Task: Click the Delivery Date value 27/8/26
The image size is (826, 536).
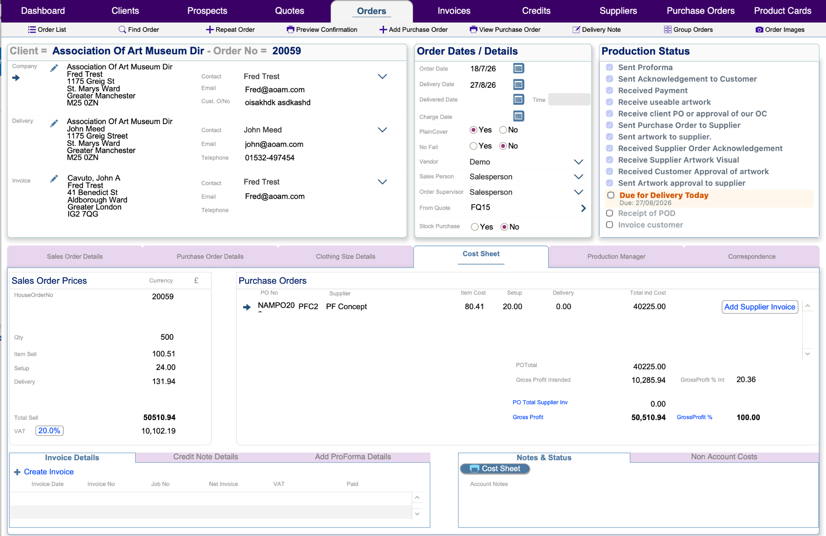Action: coord(483,85)
